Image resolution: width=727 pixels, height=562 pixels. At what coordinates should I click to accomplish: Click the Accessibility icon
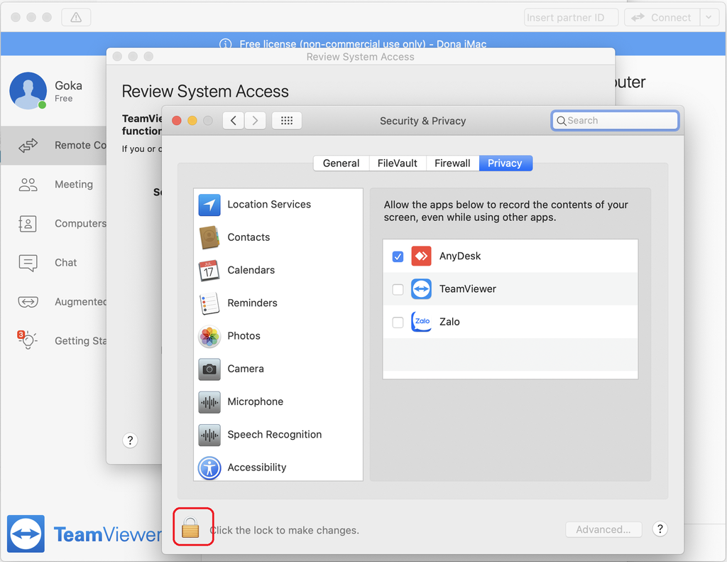click(209, 468)
